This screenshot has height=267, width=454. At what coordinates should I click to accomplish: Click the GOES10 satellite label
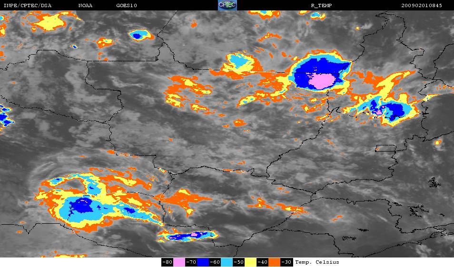127,6
